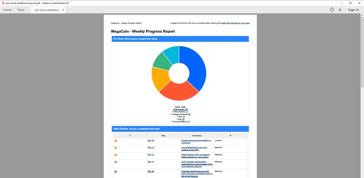
Task: Open summary 'Double signing documentation is confusing'
Action: [x=196, y=141]
